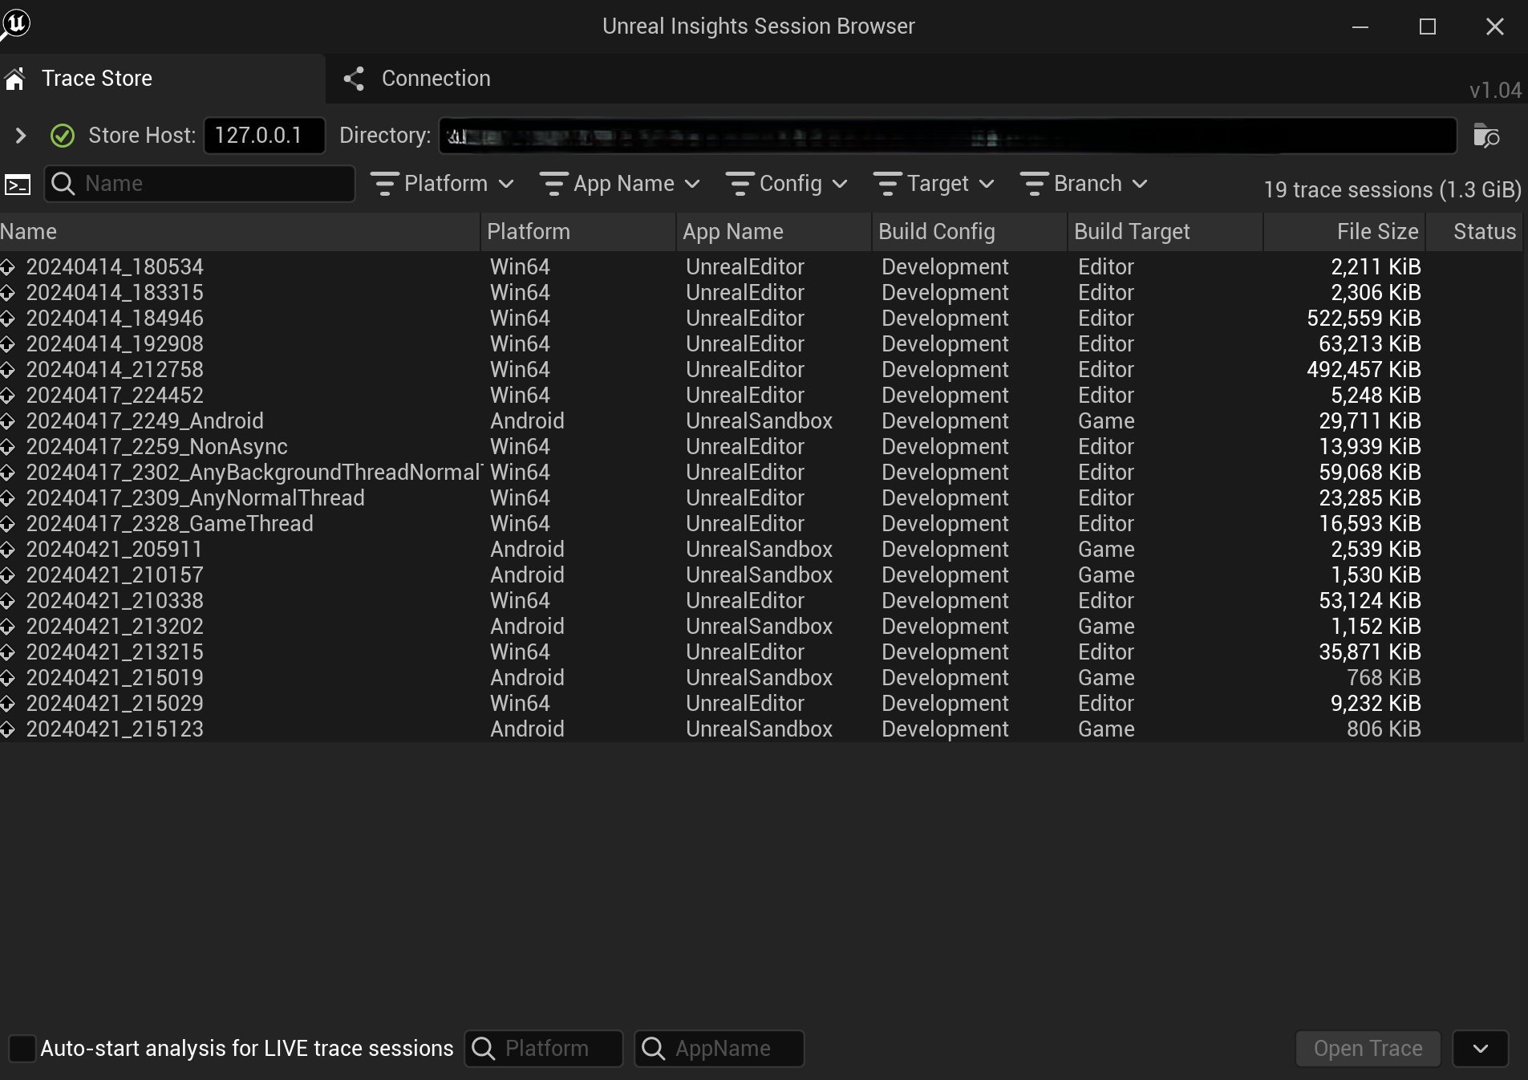Select trace session 20240414_180534
1528x1080 pixels.
(761, 266)
